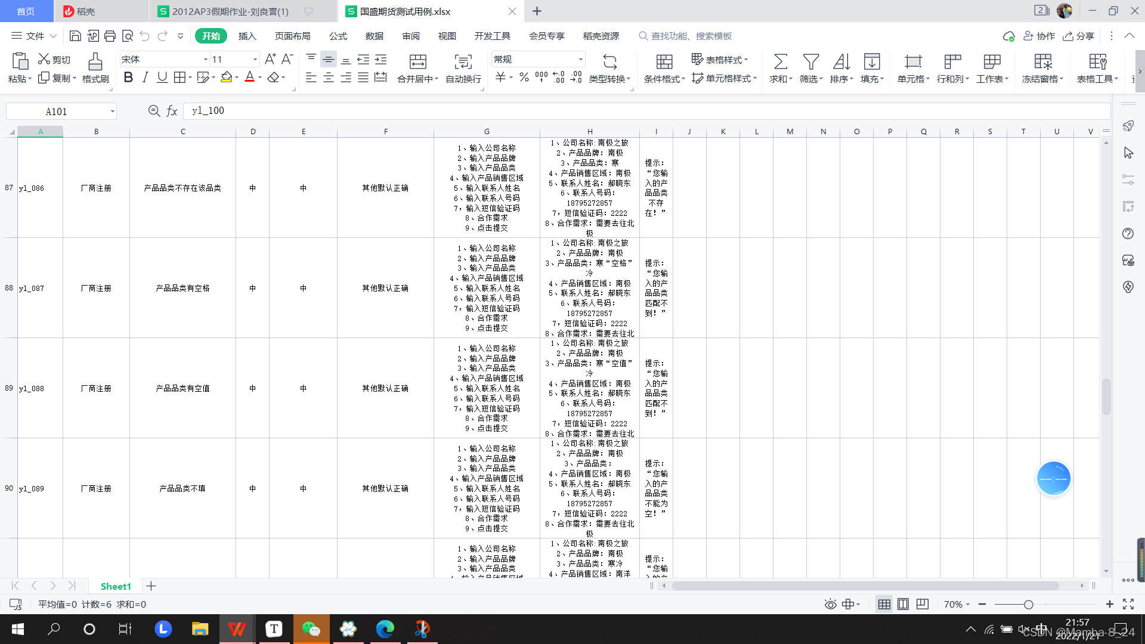Click the fx insert function icon

(x=172, y=111)
